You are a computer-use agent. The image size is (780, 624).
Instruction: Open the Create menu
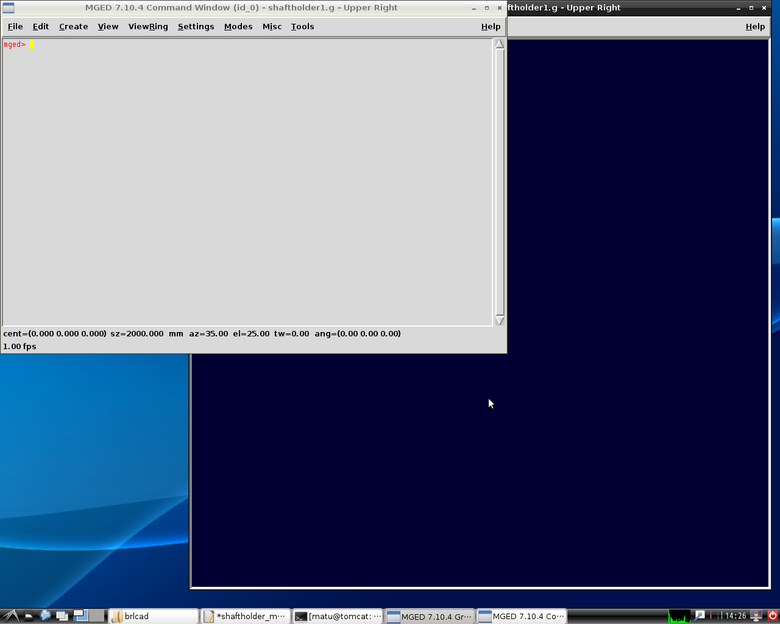[74, 26]
